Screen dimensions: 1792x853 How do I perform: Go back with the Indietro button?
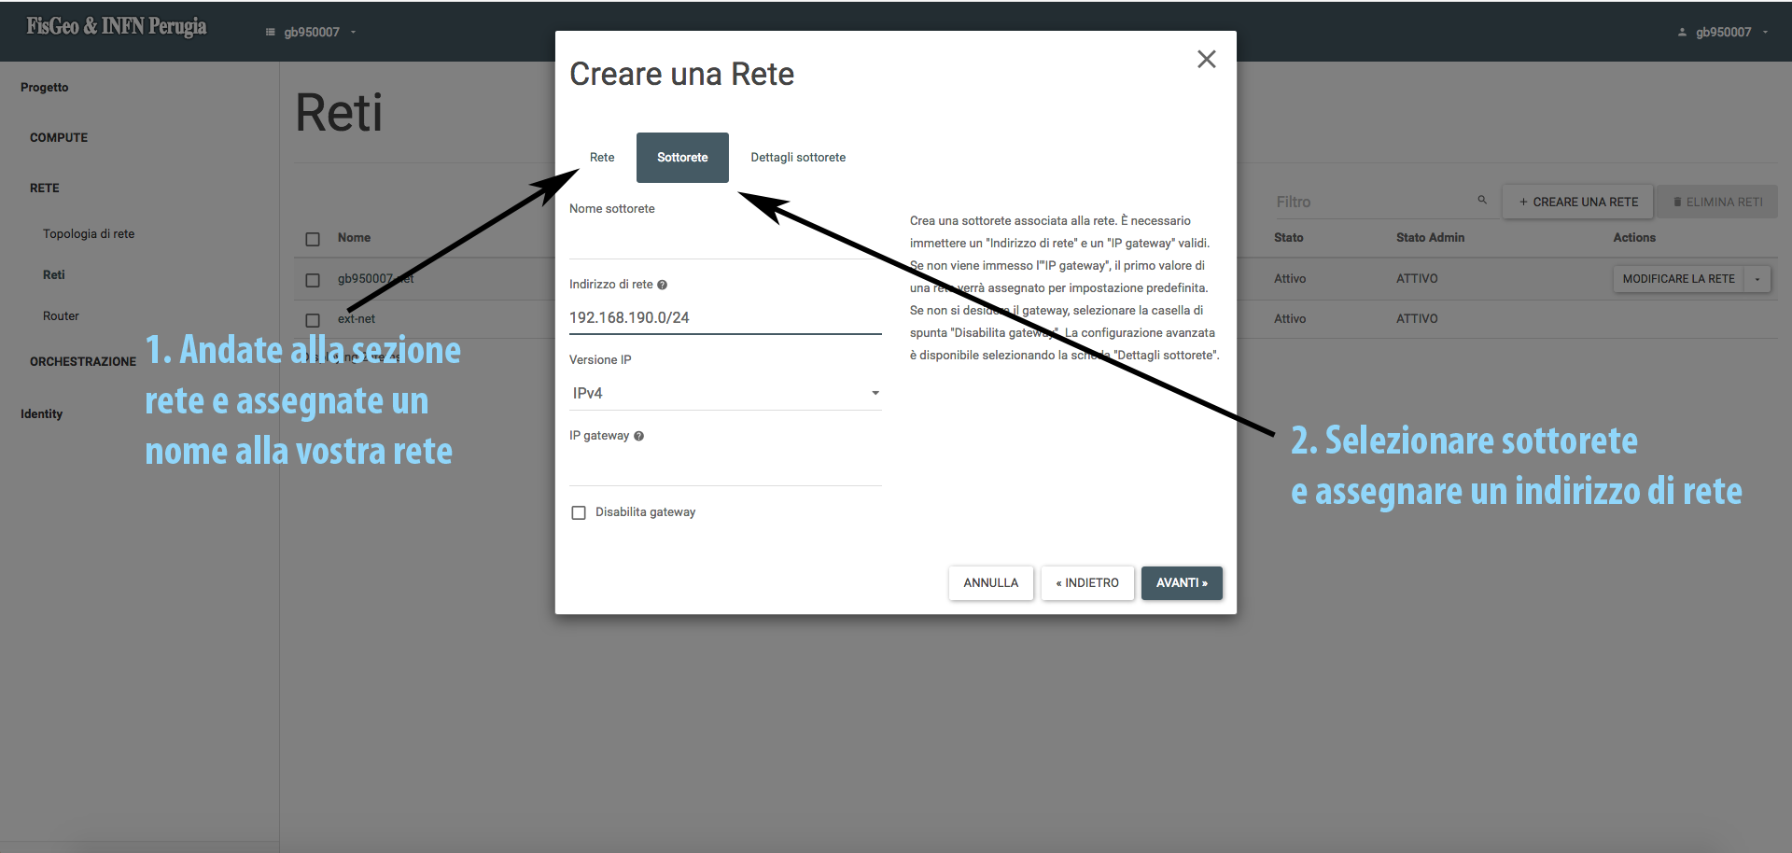tap(1087, 582)
